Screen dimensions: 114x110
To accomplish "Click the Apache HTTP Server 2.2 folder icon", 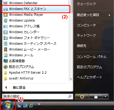I will [x=6, y=73].
